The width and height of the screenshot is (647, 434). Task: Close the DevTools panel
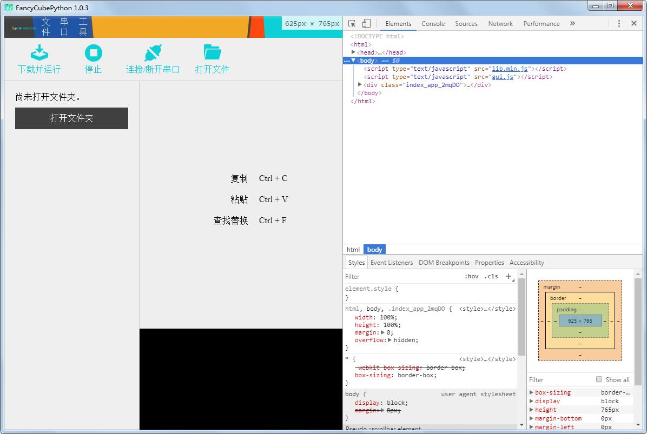[634, 24]
